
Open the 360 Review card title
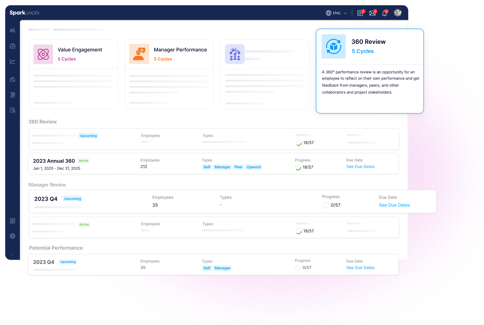pos(369,42)
